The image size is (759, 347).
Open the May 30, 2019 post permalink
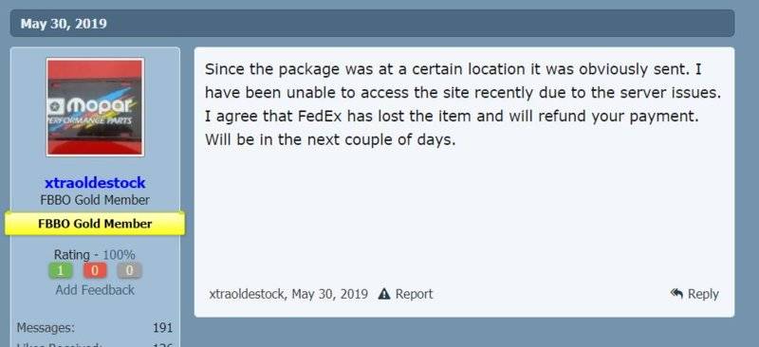[329, 294]
